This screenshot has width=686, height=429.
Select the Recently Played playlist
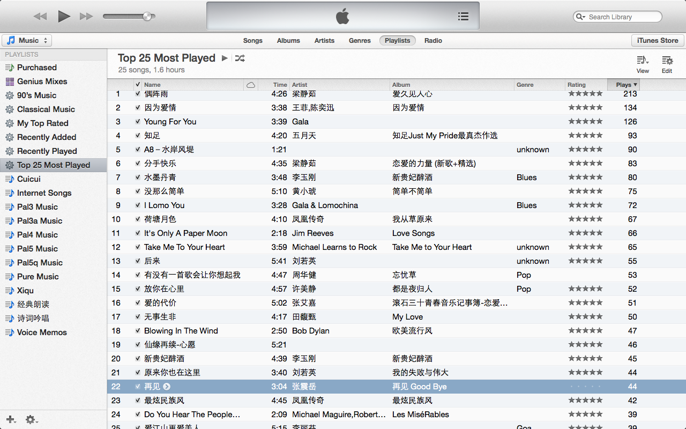tap(54, 151)
